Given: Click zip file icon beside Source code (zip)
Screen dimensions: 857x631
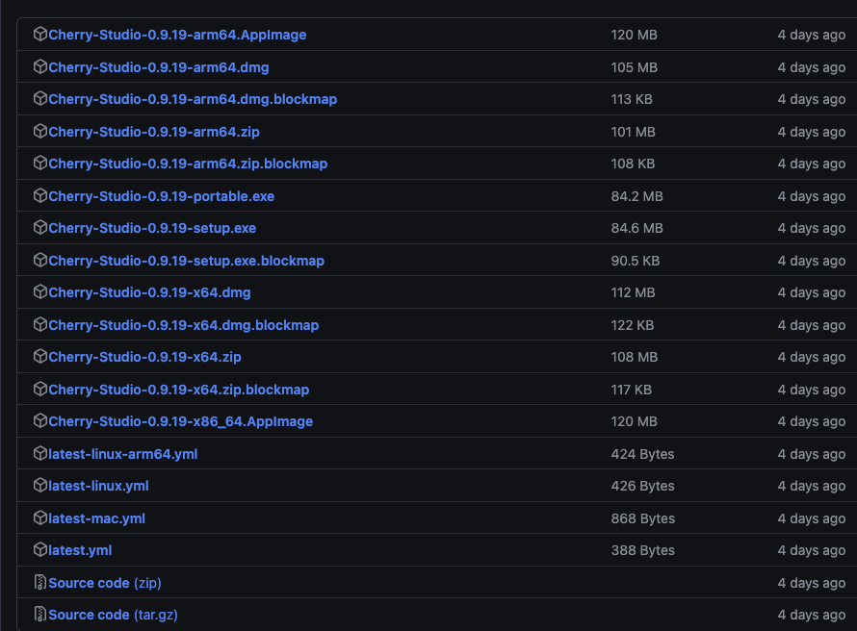Looking at the screenshot, I should [40, 583].
